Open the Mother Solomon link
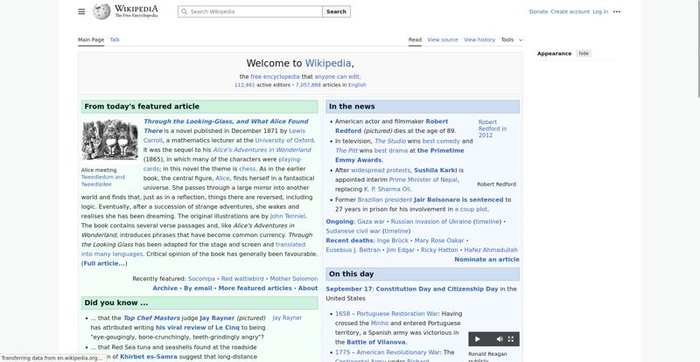 point(294,279)
